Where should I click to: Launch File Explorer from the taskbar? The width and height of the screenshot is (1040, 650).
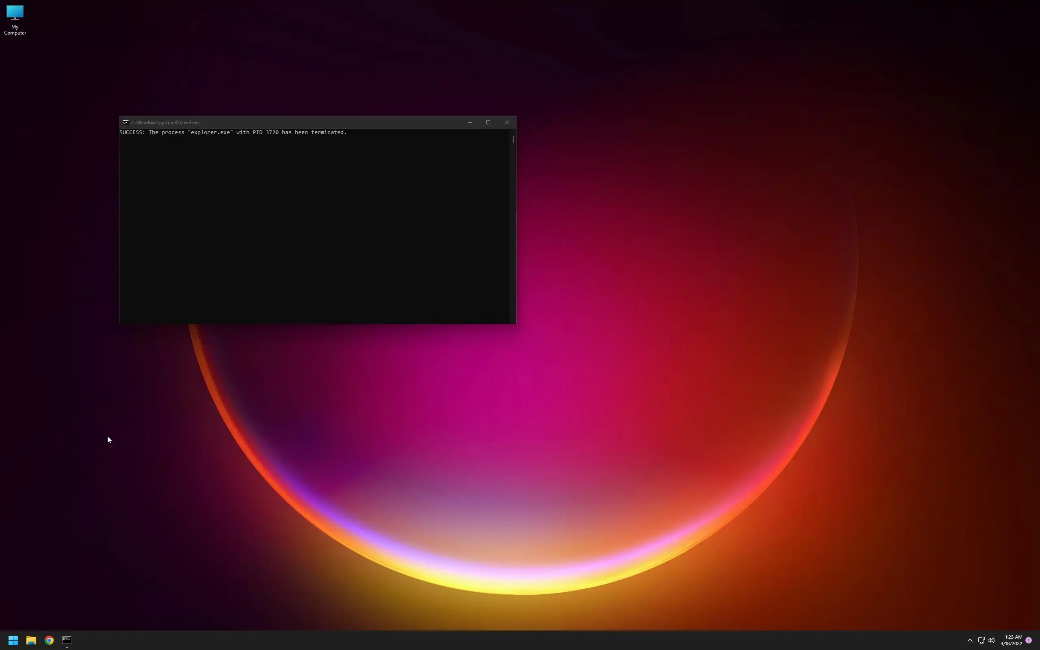click(x=31, y=640)
